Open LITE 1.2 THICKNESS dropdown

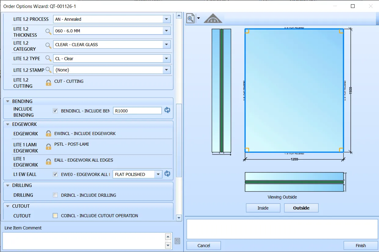tap(166, 31)
